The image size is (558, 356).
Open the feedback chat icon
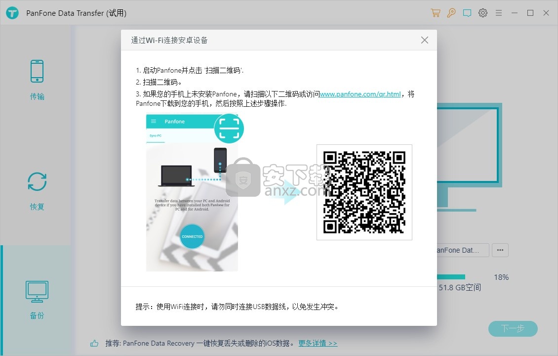[x=467, y=13]
